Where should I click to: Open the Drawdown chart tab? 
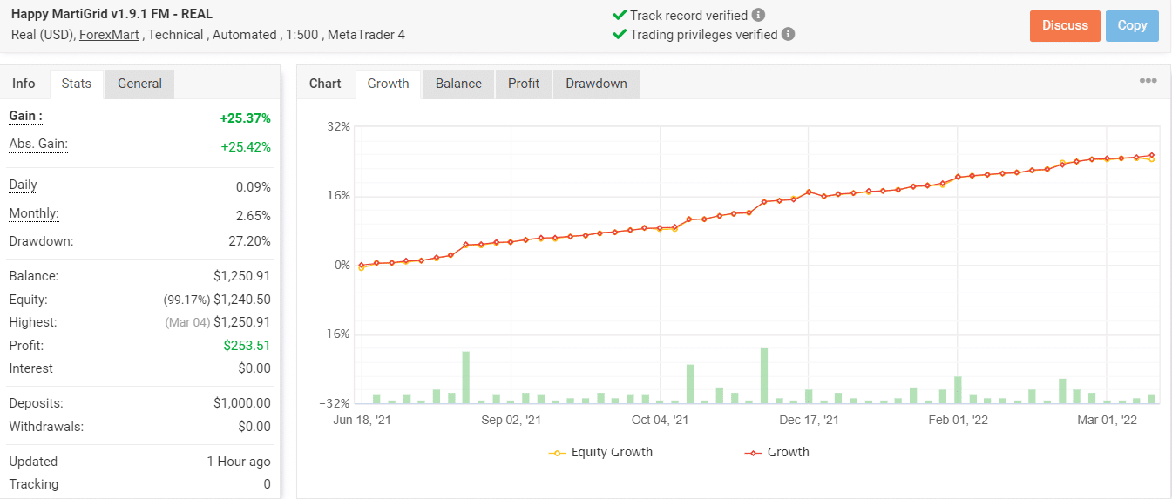596,84
